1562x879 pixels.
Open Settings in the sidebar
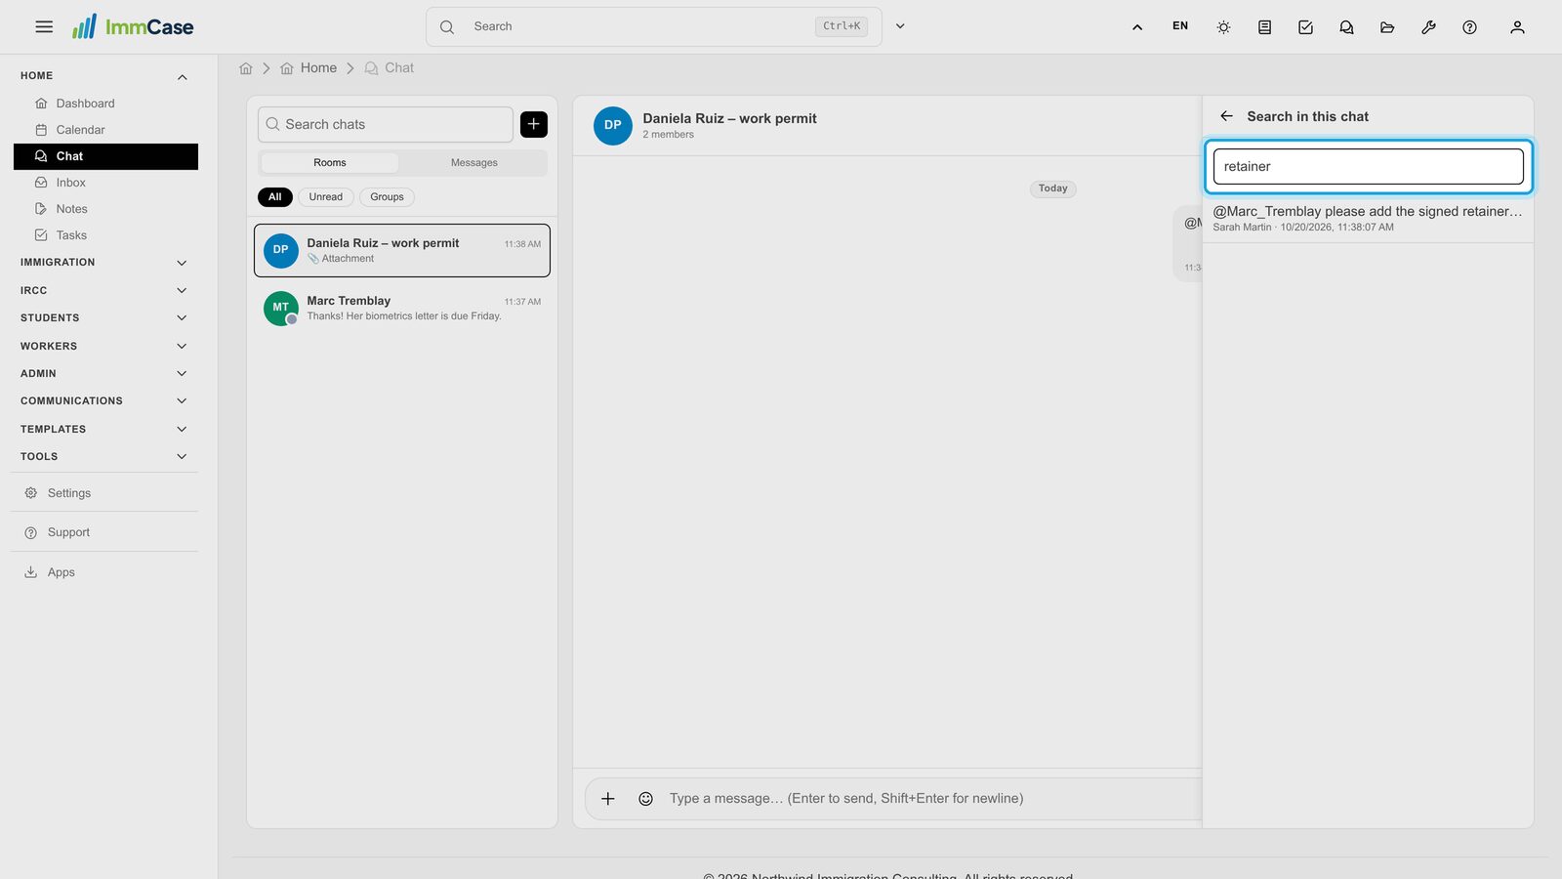click(x=105, y=493)
